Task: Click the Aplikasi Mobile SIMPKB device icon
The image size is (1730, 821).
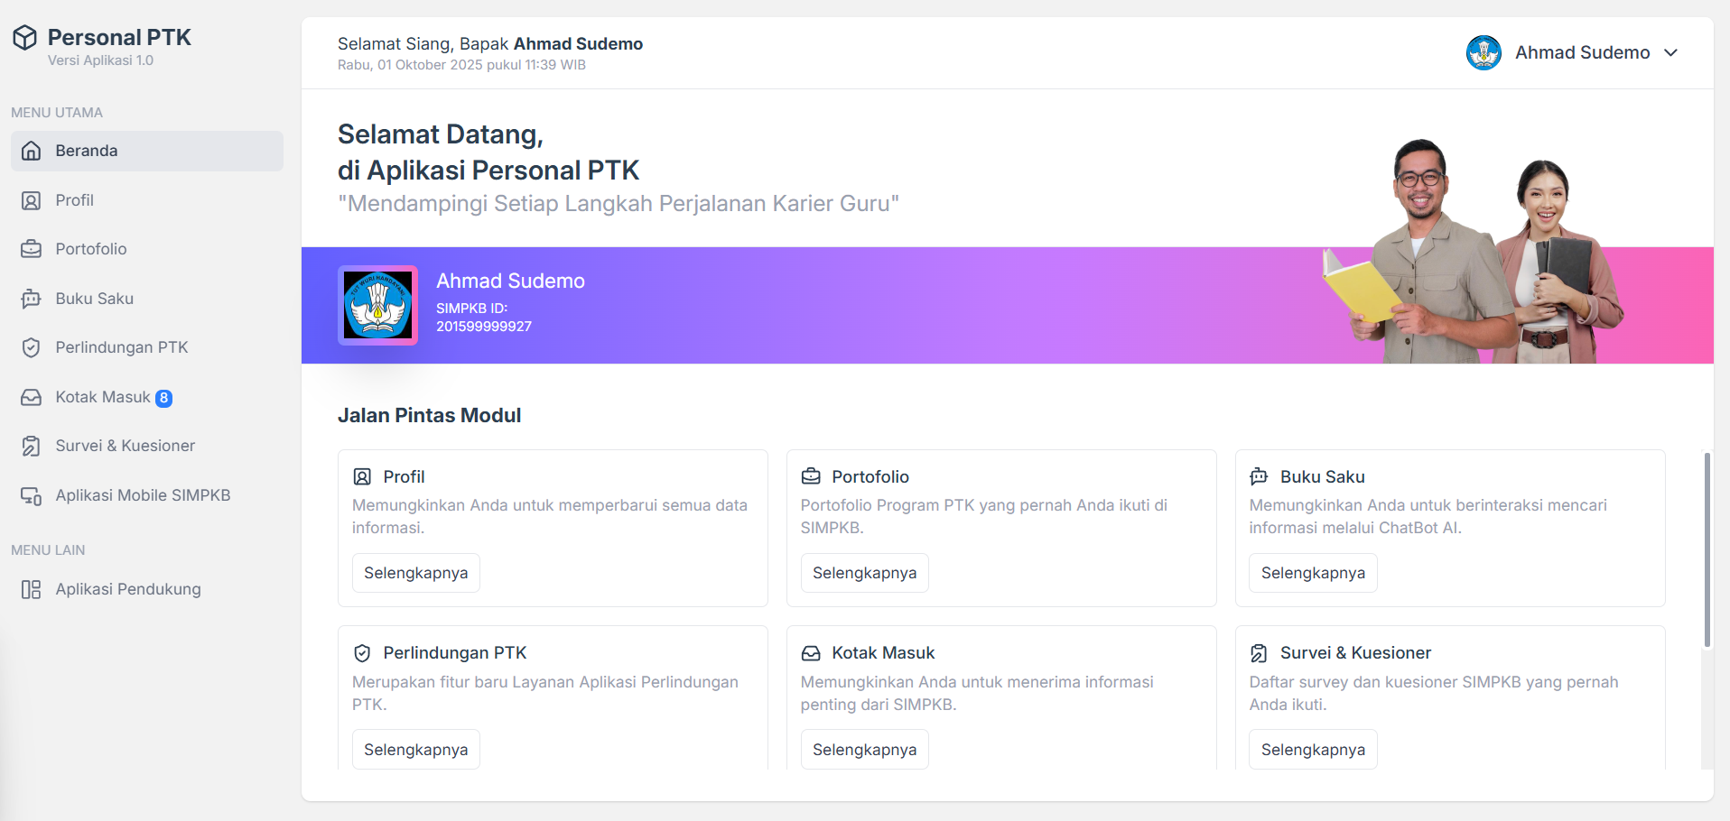Action: (32, 495)
